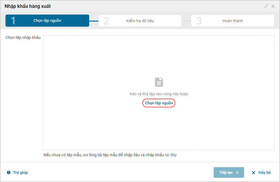Click the help question mark icon
This screenshot has width=280, height=182.
(x=9, y=172)
